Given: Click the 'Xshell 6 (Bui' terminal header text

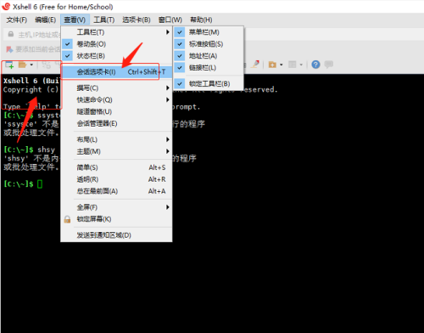Looking at the screenshot, I should click(x=31, y=81).
